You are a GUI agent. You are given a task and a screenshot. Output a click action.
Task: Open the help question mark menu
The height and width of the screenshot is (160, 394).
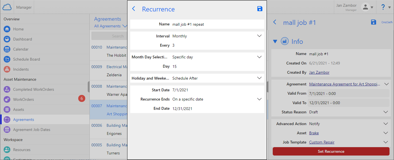(x=386, y=7)
